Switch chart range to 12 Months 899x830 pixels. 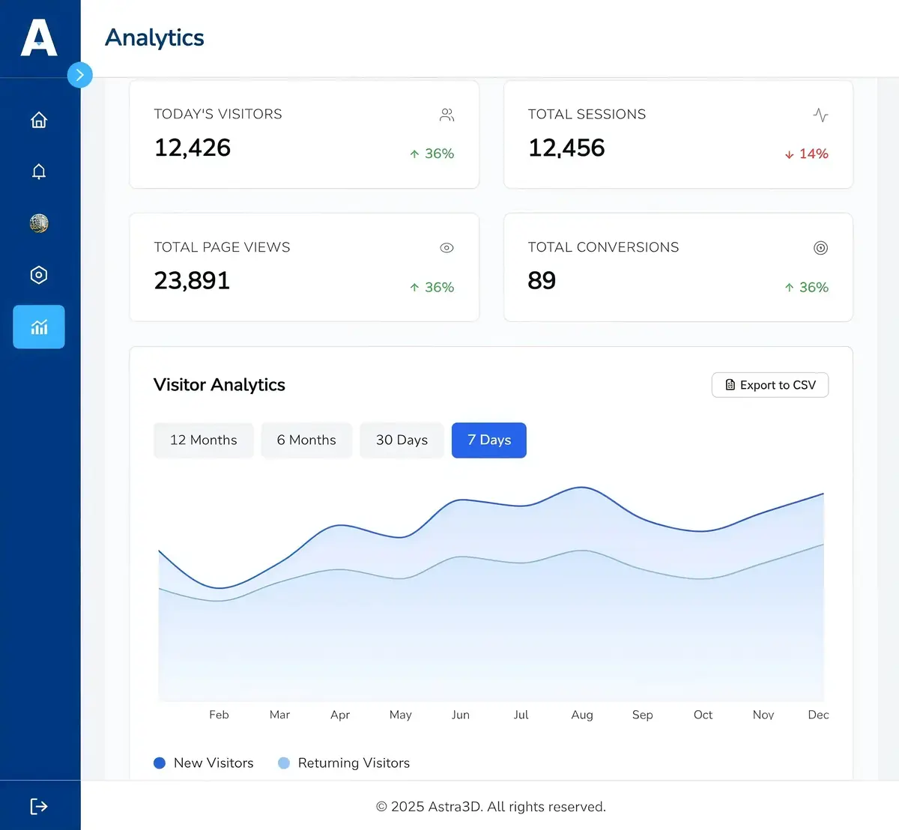[203, 440]
